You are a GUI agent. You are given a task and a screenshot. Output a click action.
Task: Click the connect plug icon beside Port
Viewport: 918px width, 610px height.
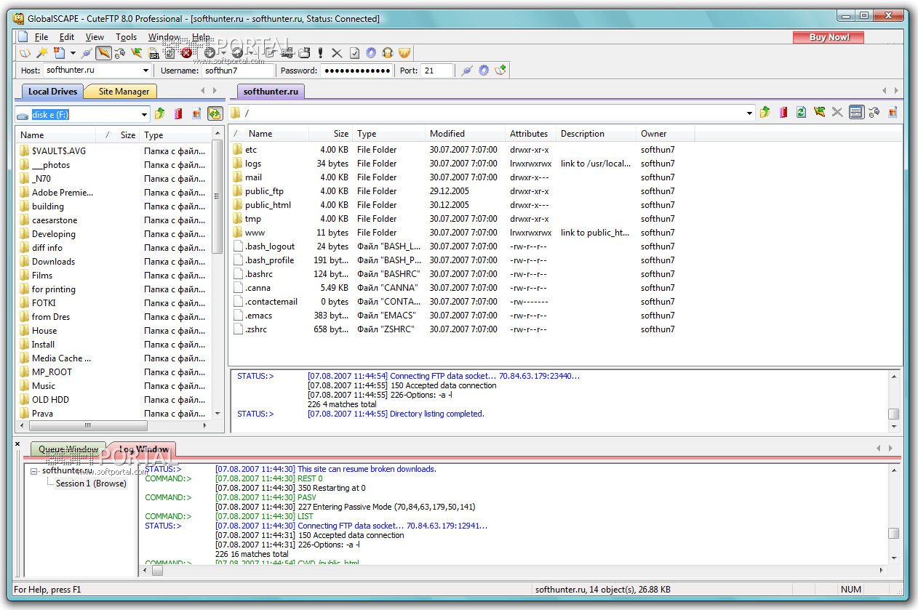coord(466,71)
